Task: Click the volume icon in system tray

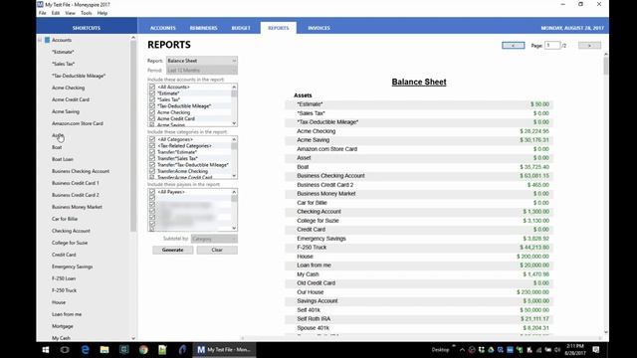Action: tap(557, 350)
